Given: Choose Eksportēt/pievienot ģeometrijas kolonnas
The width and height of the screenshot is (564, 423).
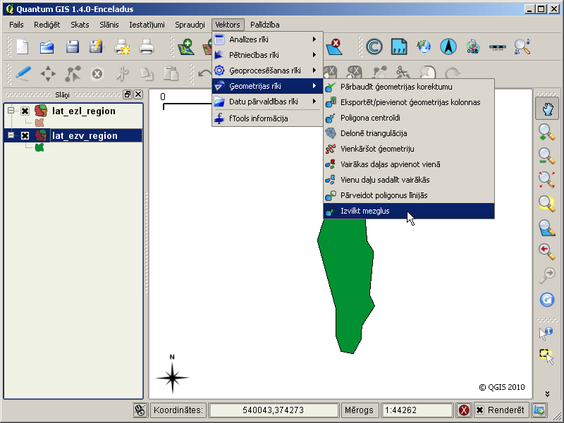Looking at the screenshot, I should tap(409, 102).
